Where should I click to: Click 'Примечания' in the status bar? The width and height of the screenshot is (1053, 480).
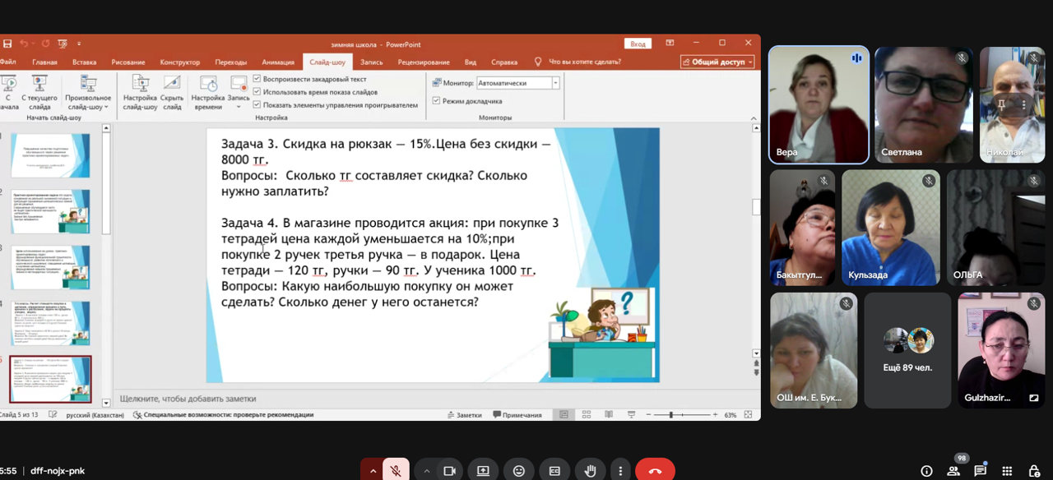(517, 415)
